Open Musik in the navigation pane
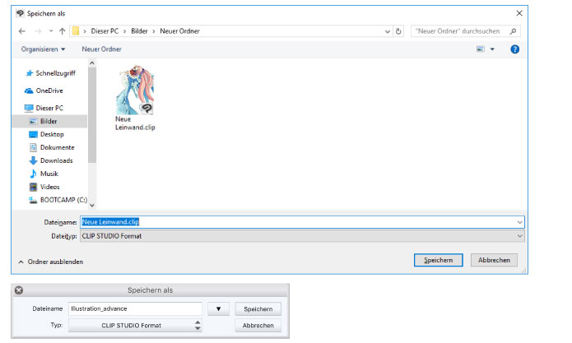Viewport: 572px width, 343px height. pyautogui.click(x=44, y=174)
